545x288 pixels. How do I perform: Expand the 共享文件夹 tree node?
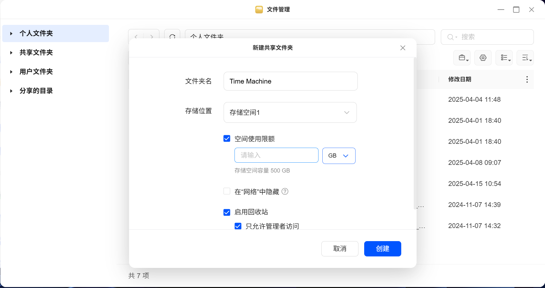[x=11, y=53]
